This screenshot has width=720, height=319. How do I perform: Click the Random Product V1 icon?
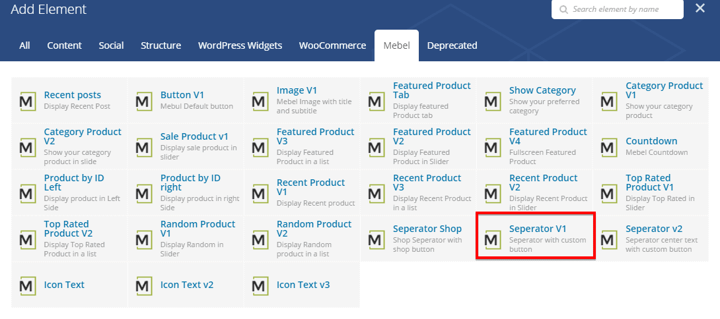pyautogui.click(x=143, y=239)
